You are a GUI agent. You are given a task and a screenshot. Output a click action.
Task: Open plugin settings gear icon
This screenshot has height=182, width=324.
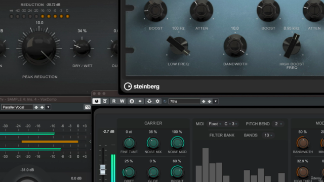157,101
